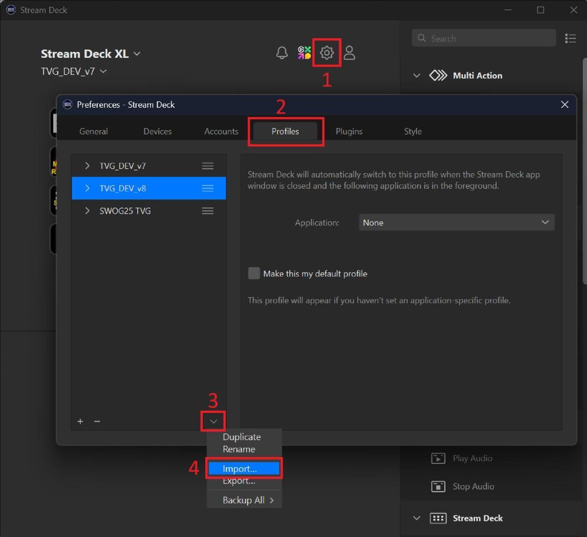Screen dimensions: 587x537
Task: Click the Play Audio action label
Action: pyautogui.click(x=472, y=459)
